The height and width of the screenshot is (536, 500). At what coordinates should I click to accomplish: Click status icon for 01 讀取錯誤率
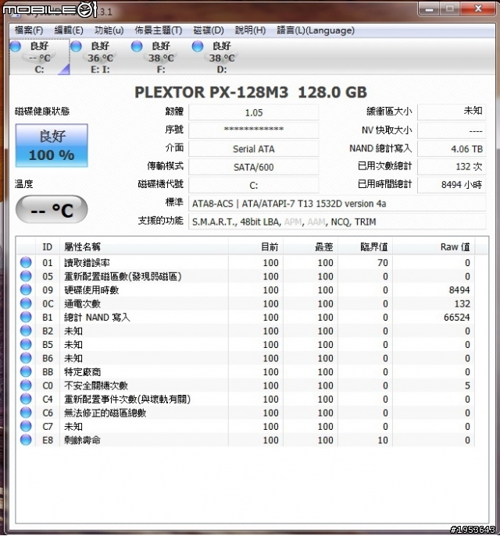pyautogui.click(x=26, y=262)
